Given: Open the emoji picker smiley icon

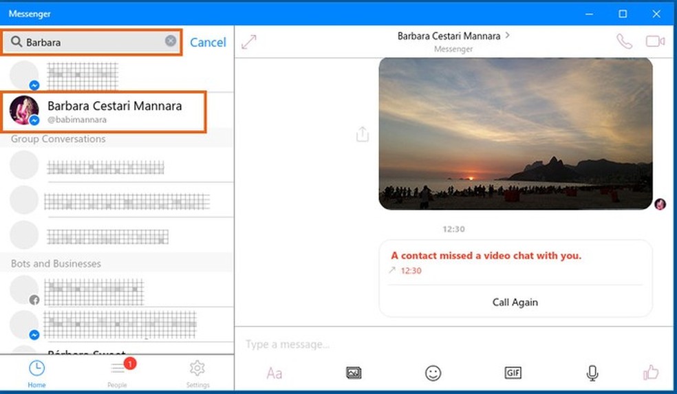Looking at the screenshot, I should point(433,373).
